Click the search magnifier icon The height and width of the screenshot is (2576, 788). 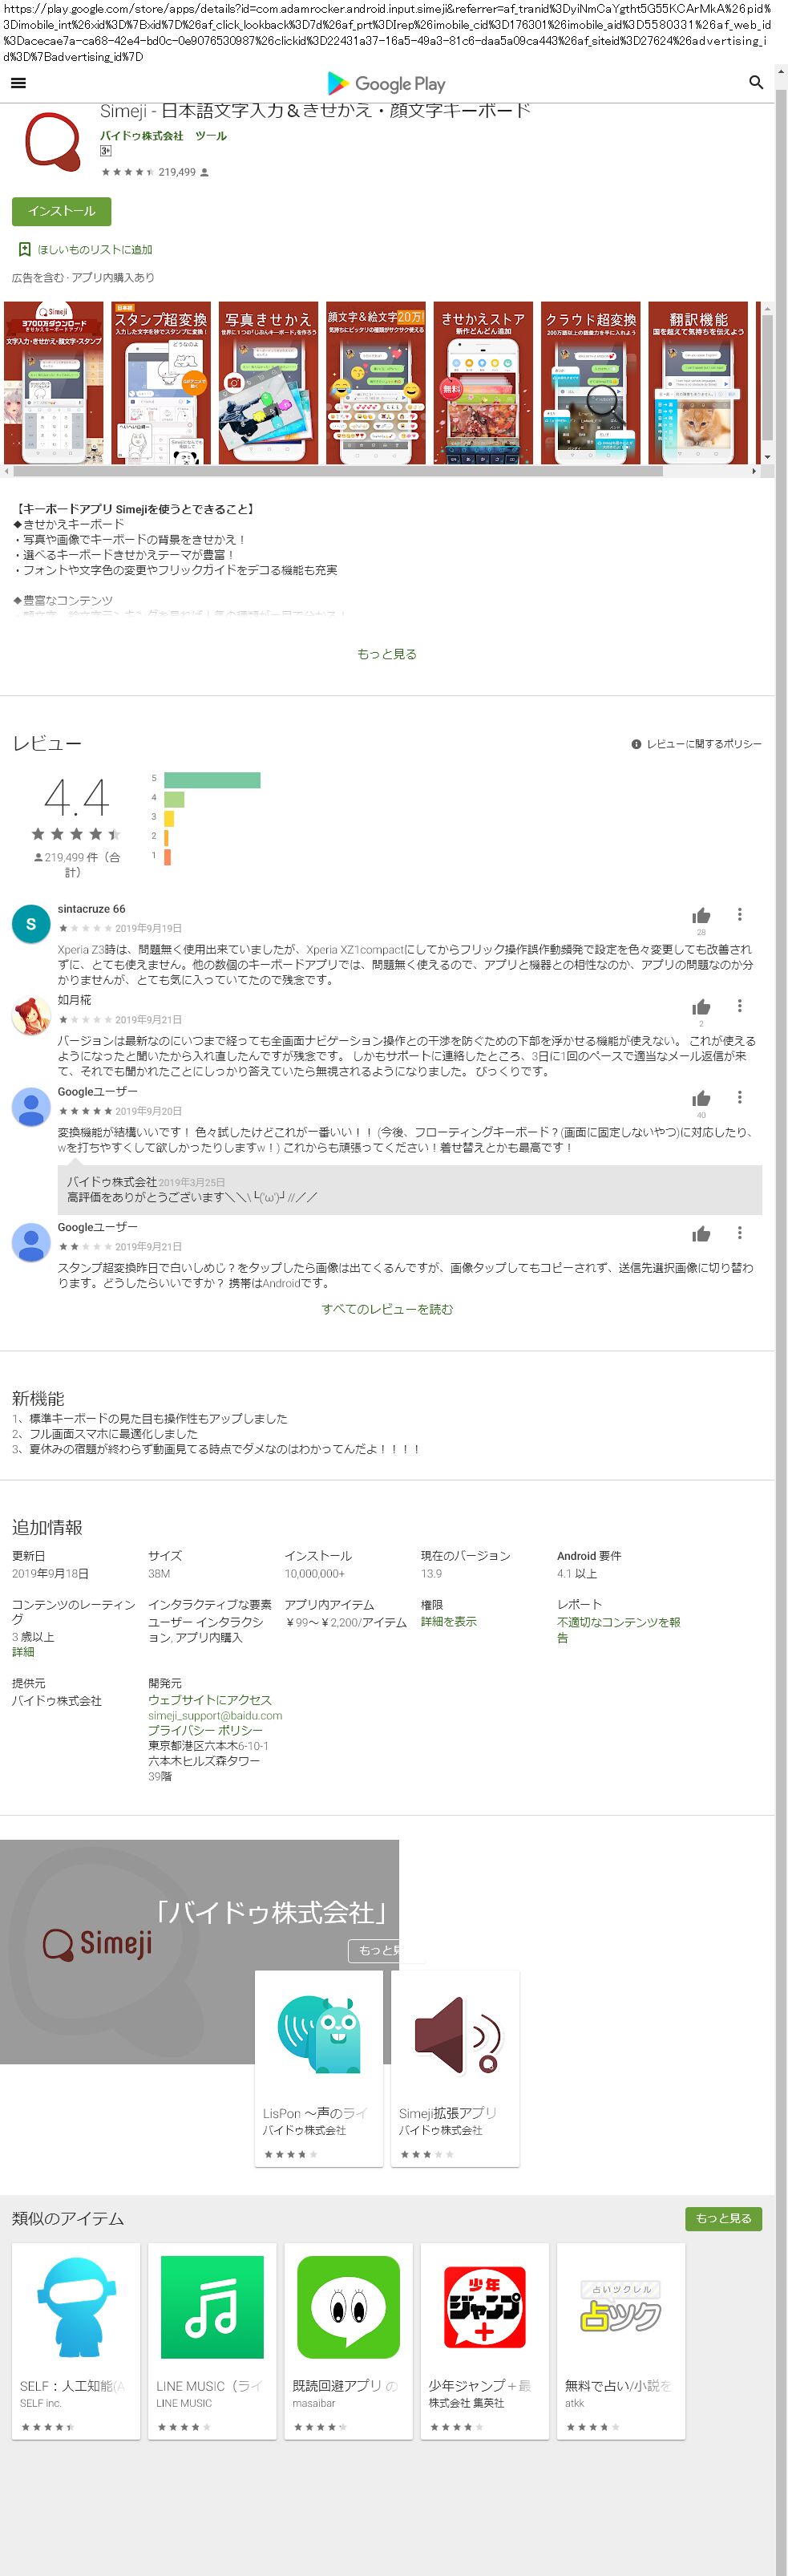point(756,83)
